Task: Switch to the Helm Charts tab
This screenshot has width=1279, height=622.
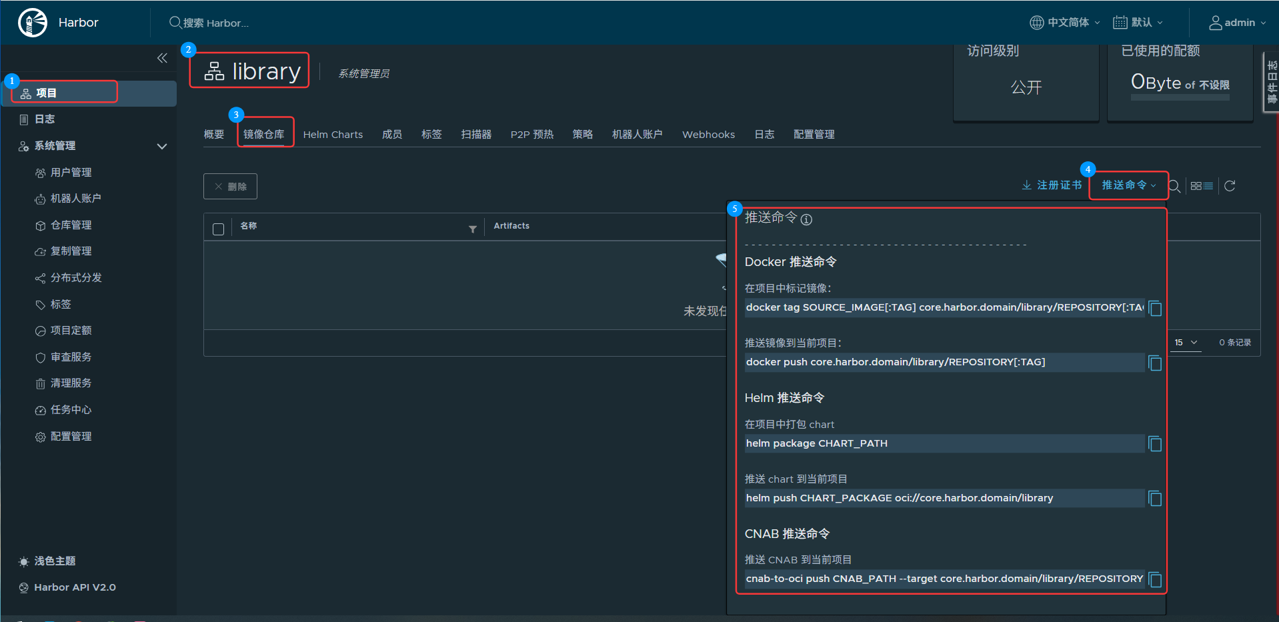Action: (333, 135)
